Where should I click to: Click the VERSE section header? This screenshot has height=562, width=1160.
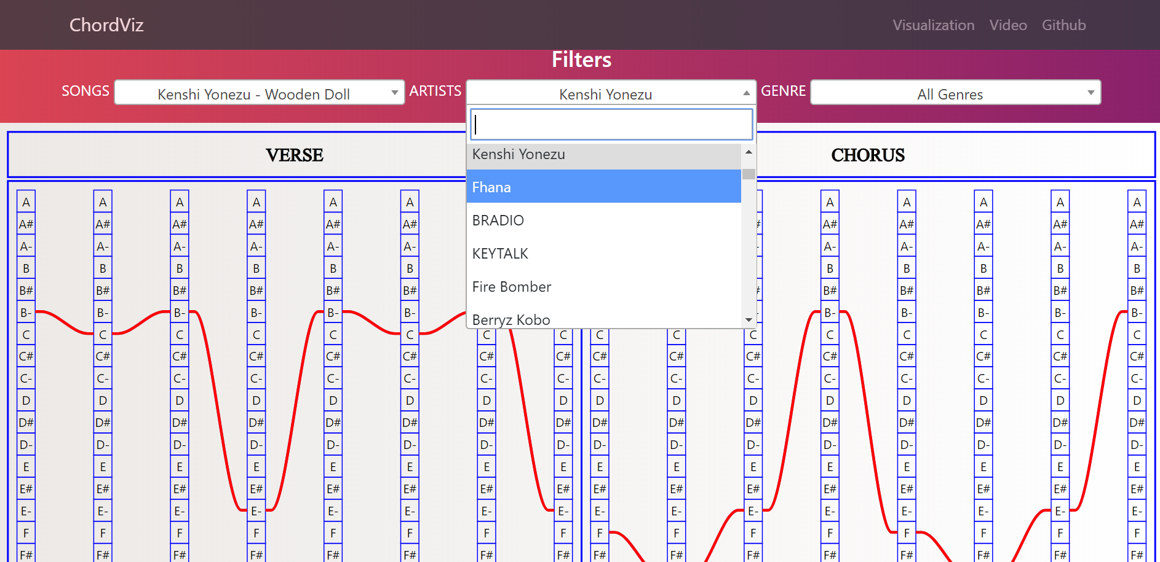point(295,155)
